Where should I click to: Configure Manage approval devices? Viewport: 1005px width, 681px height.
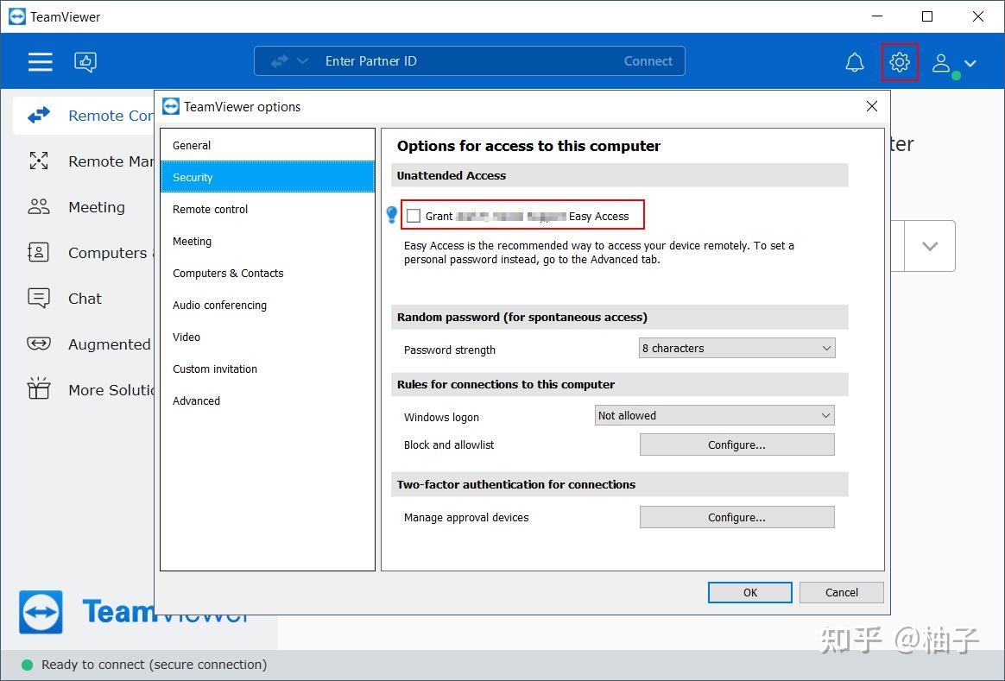[x=736, y=517]
